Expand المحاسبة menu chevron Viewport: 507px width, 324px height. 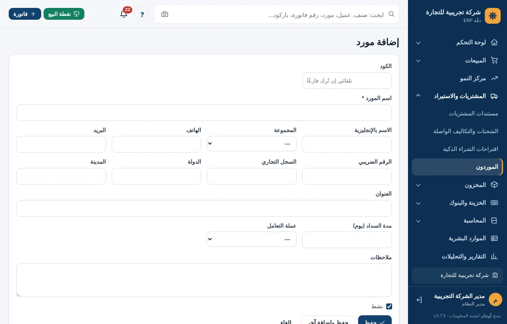tap(418, 221)
